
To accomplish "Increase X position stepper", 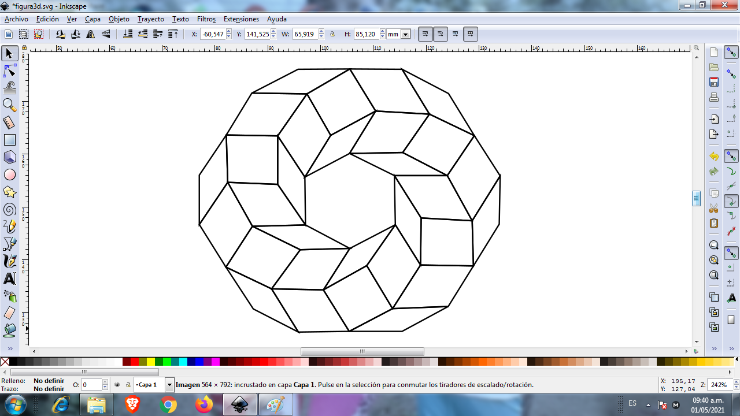I will (229, 32).
